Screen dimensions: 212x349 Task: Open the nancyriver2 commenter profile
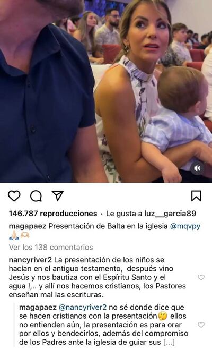tap(30, 260)
